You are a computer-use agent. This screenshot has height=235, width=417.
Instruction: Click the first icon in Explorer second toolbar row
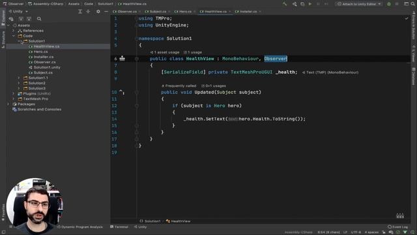click(11, 19)
